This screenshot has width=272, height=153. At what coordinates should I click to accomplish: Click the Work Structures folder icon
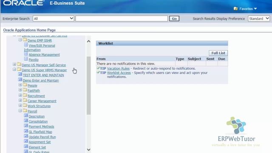point(25,105)
